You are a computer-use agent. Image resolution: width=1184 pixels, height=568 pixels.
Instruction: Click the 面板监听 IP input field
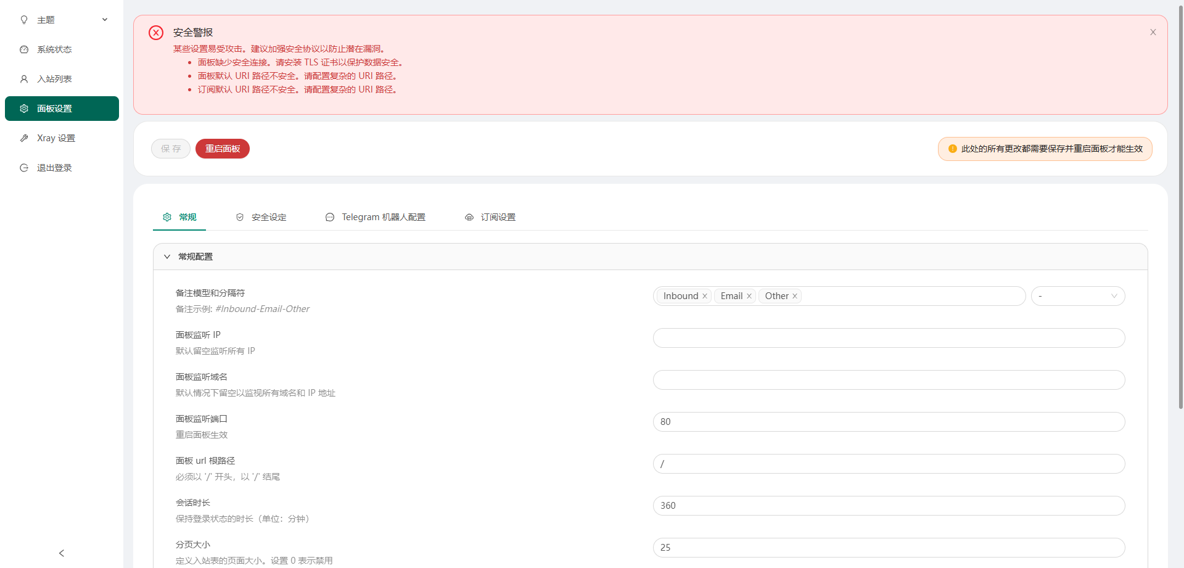click(889, 338)
